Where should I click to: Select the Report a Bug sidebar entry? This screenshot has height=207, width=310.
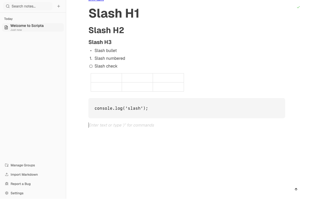(x=20, y=184)
